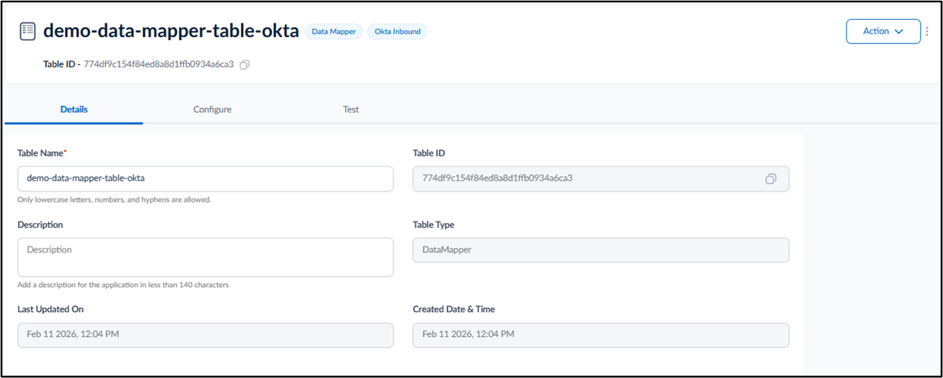
Task: Click the Created Date & Time field
Action: 600,335
